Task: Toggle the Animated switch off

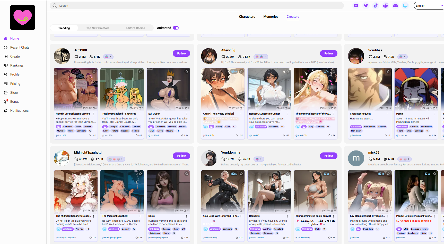Action: pos(176,28)
